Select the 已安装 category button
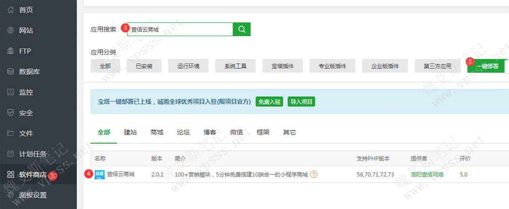The height and width of the screenshot is (209, 509). click(x=144, y=66)
